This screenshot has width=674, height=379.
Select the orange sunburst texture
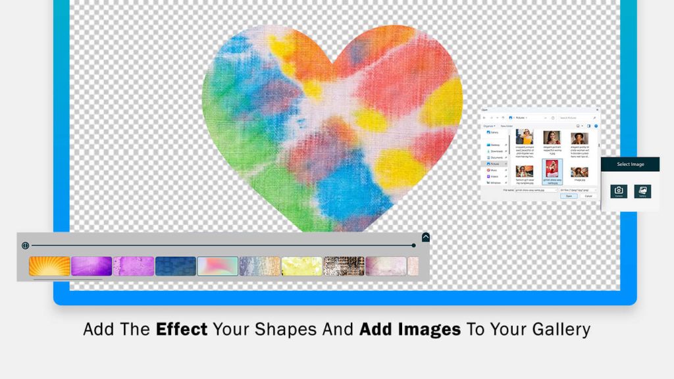click(49, 266)
